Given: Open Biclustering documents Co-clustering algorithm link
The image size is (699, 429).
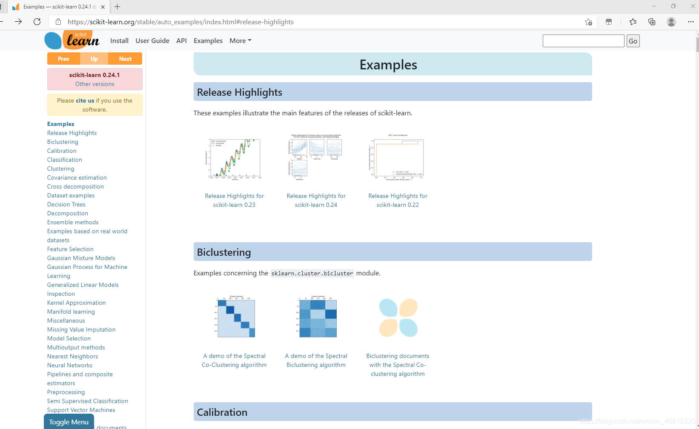Looking at the screenshot, I should coord(398,365).
